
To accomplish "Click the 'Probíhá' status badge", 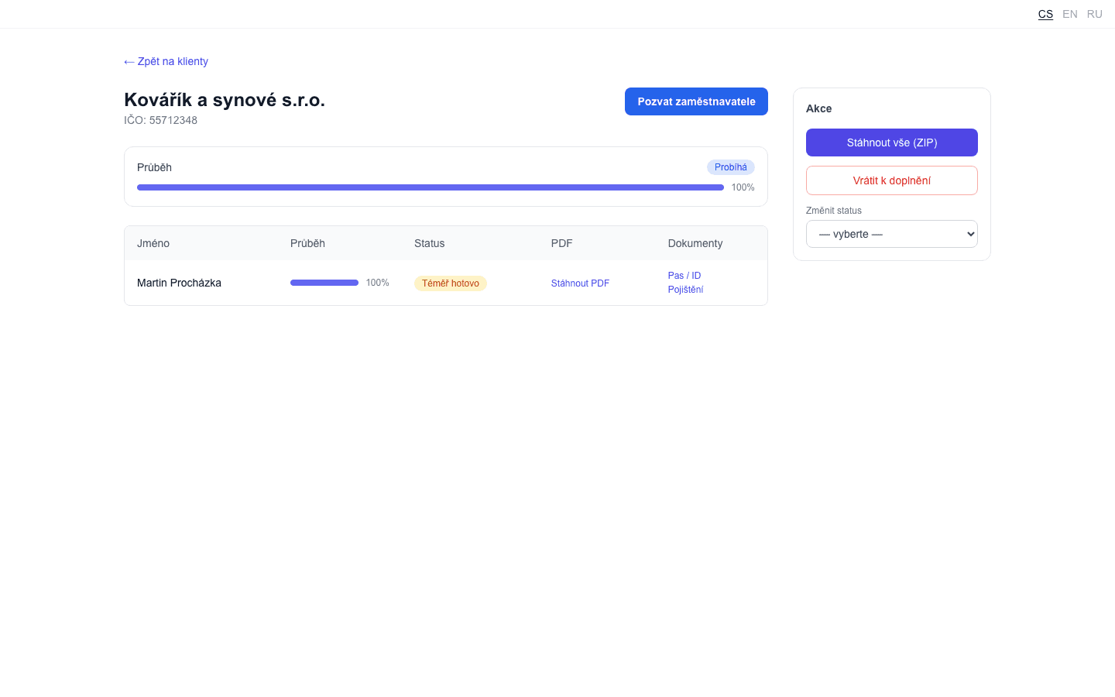I will tap(731, 167).
